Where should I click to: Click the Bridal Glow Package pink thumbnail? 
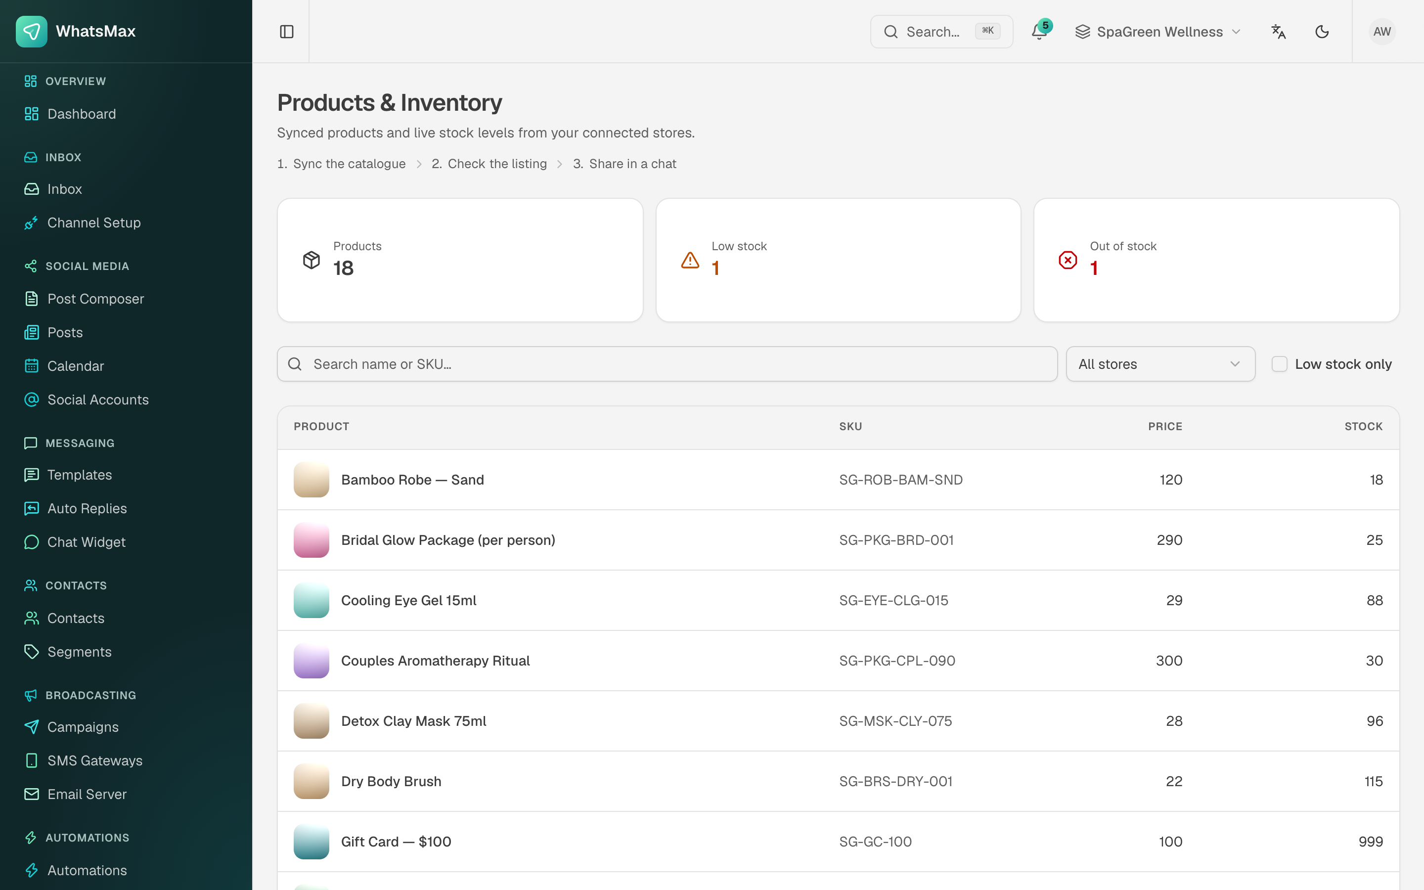click(311, 540)
